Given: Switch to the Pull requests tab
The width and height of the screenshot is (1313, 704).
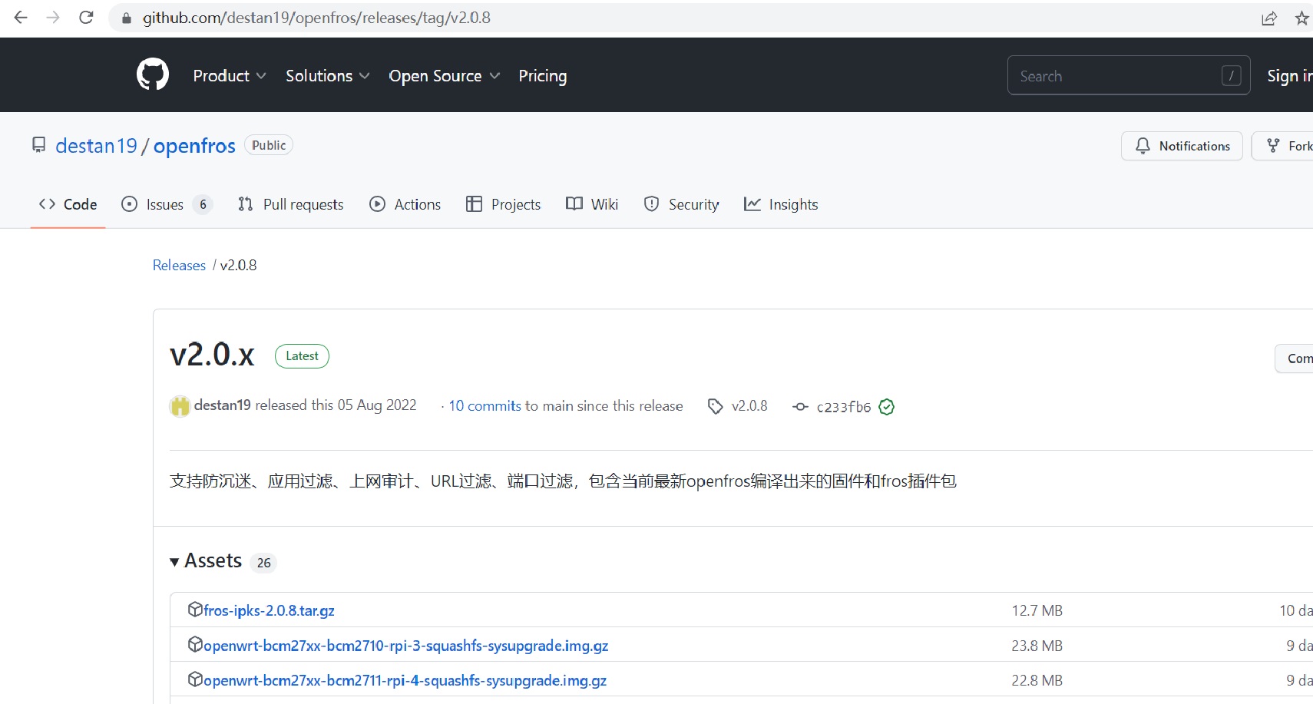Looking at the screenshot, I should (303, 203).
